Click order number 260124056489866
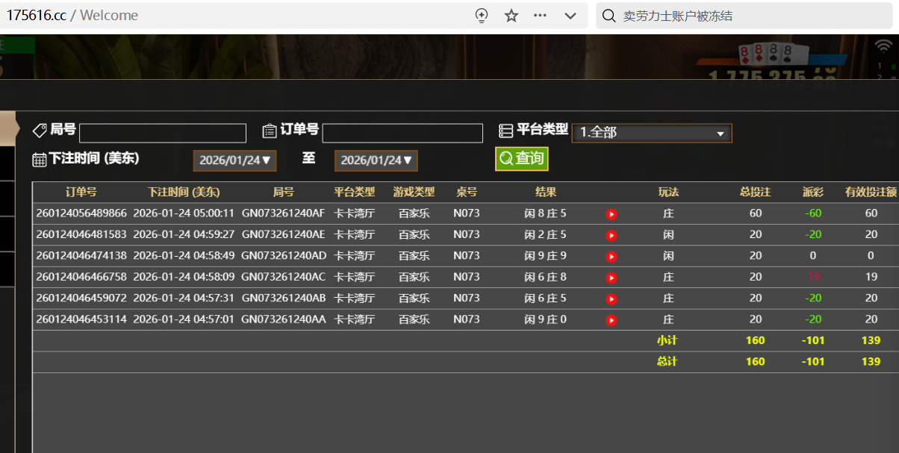899x453 pixels. click(x=81, y=213)
